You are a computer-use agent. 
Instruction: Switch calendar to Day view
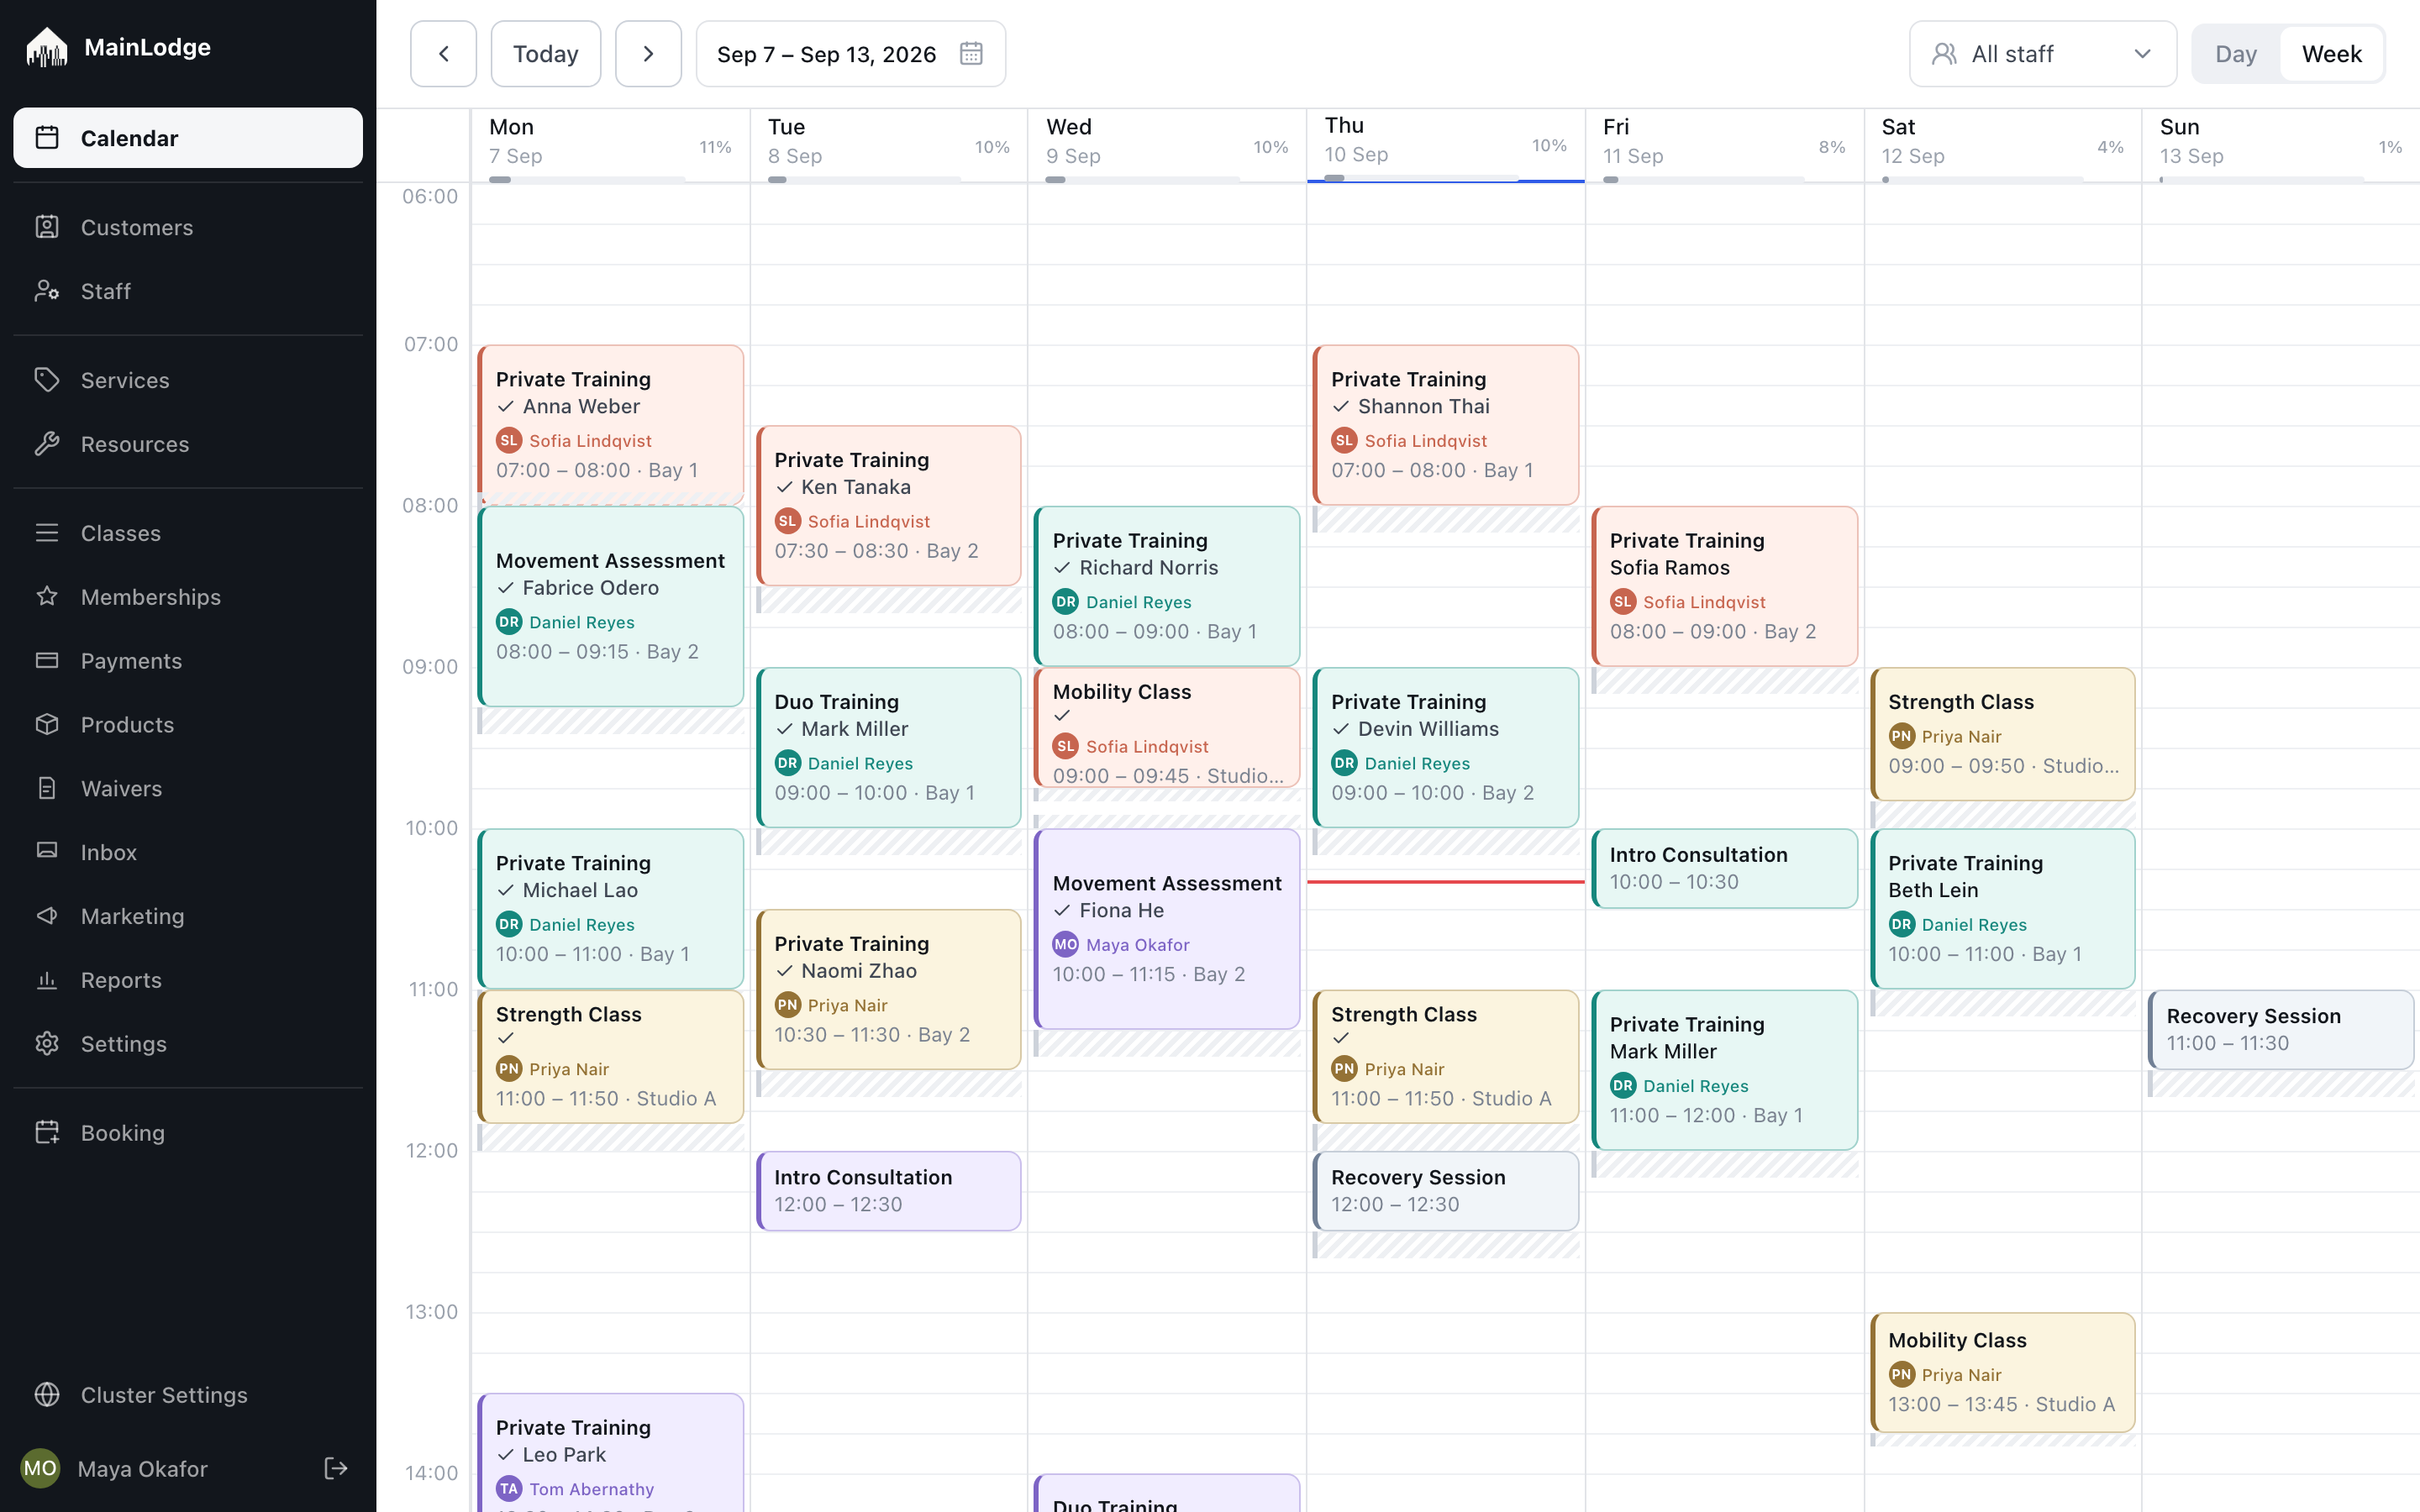coord(2236,54)
